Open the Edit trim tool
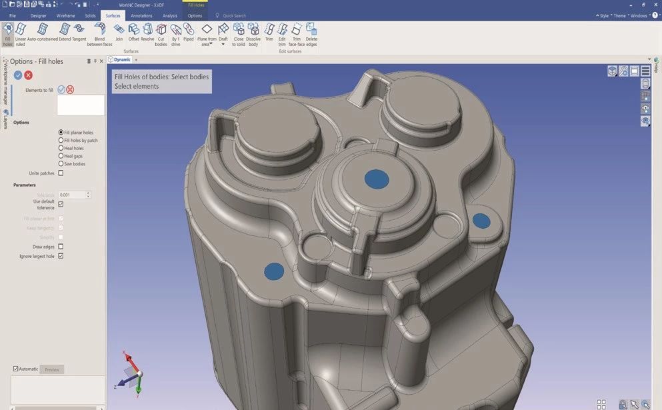 (282, 34)
